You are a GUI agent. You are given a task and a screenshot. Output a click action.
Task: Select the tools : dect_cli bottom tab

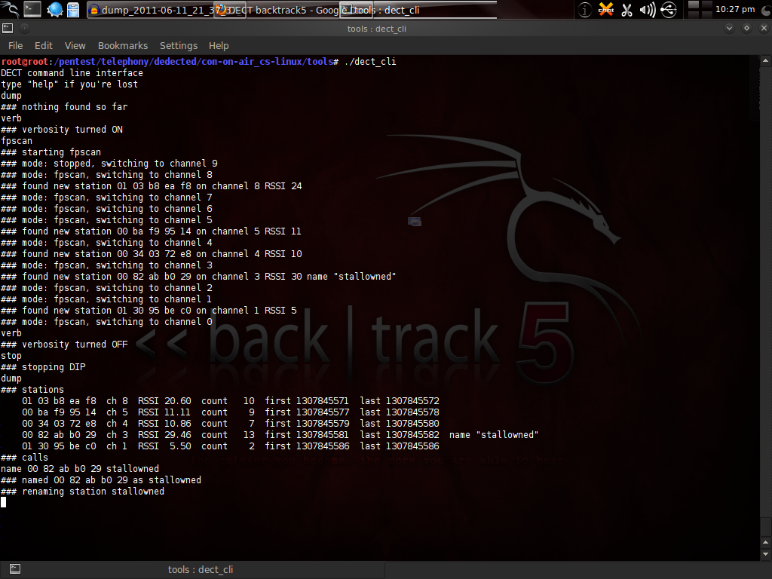[x=200, y=570]
